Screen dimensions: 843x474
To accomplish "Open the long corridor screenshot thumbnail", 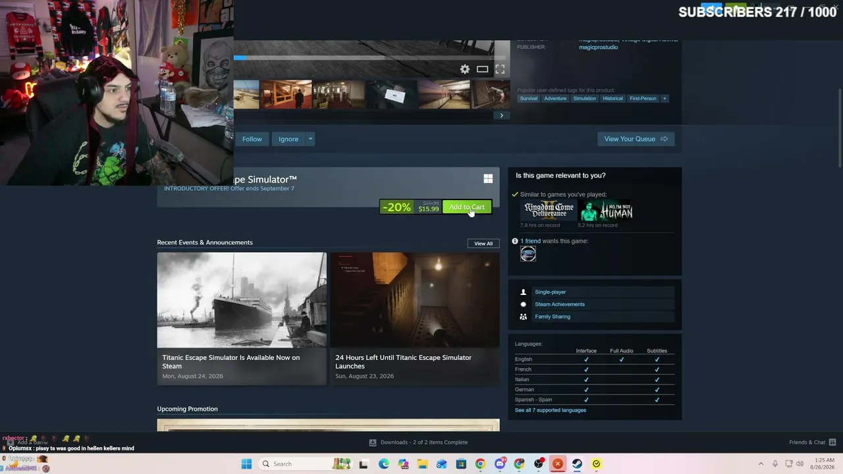I will coord(444,94).
